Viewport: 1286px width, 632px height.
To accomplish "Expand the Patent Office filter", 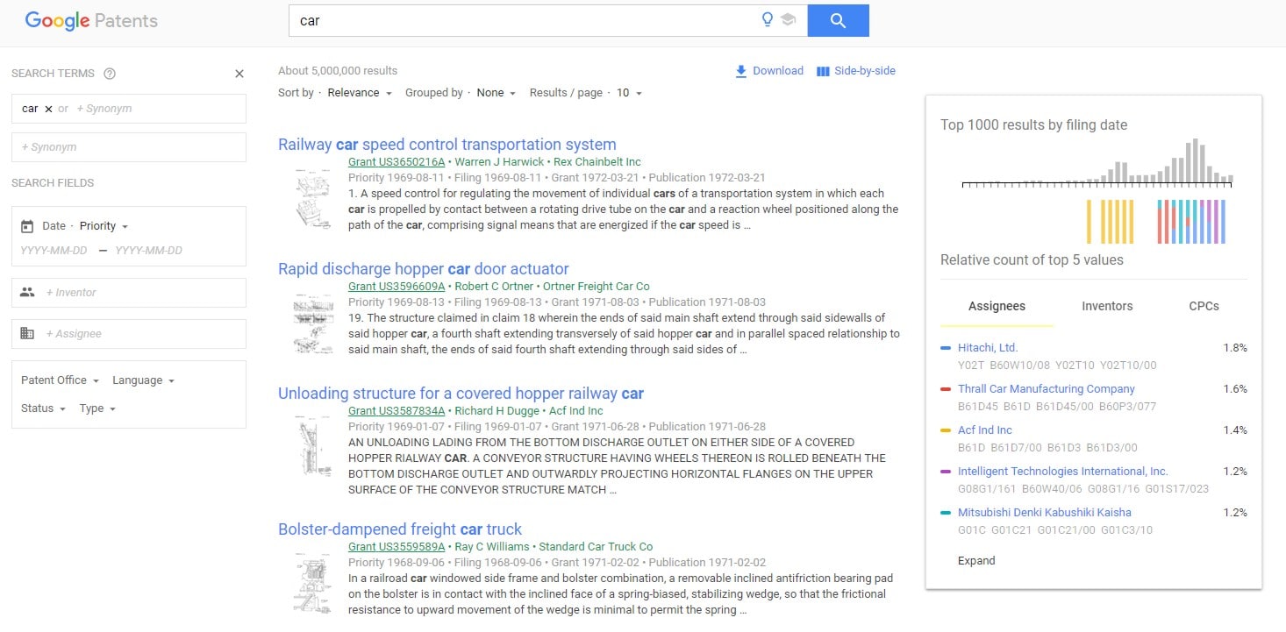I will click(60, 380).
